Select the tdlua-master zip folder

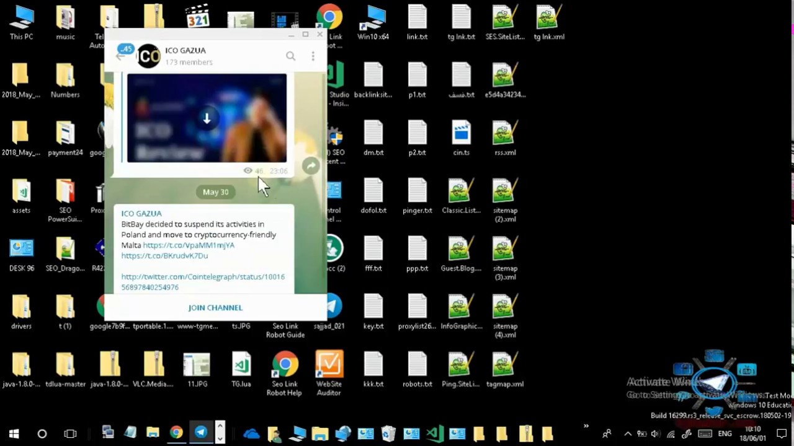(x=65, y=370)
